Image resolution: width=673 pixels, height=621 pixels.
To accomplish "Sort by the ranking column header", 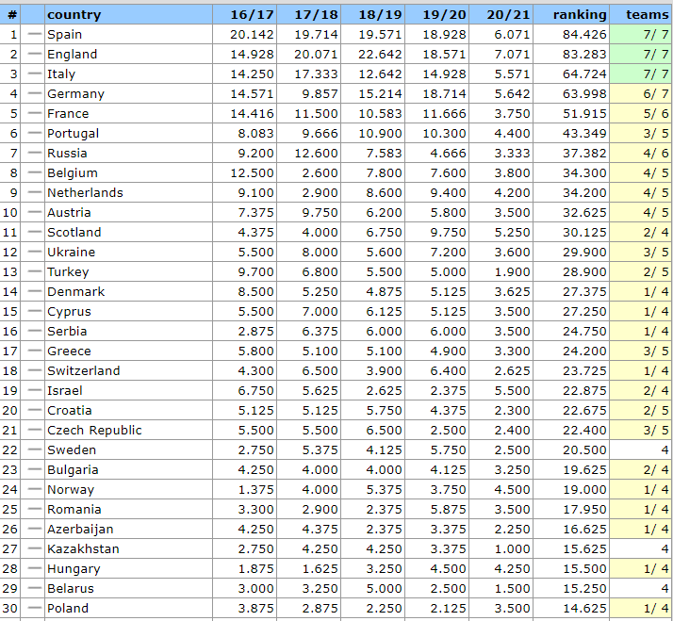I will (x=579, y=14).
